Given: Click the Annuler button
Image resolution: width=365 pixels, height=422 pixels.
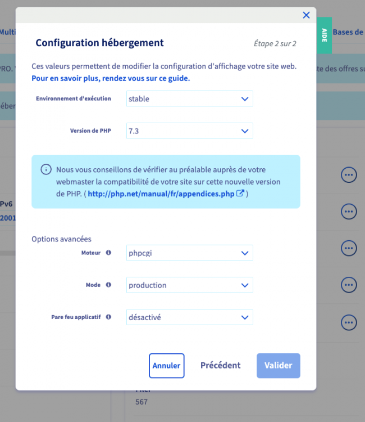Looking at the screenshot, I should pos(167,366).
